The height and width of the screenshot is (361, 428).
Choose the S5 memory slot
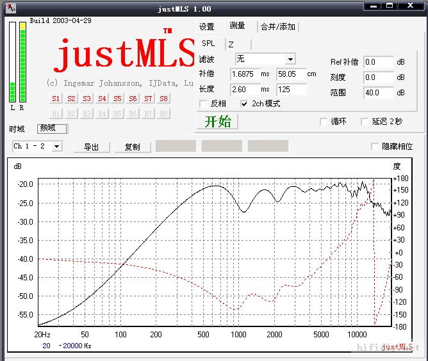(x=117, y=99)
